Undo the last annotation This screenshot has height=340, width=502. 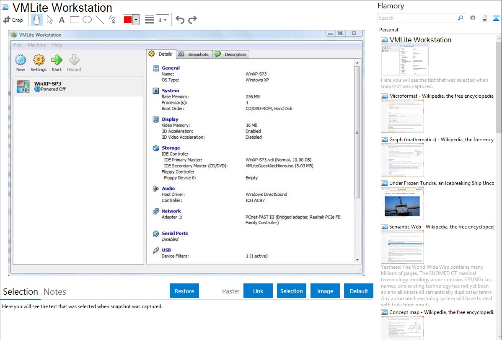click(180, 20)
